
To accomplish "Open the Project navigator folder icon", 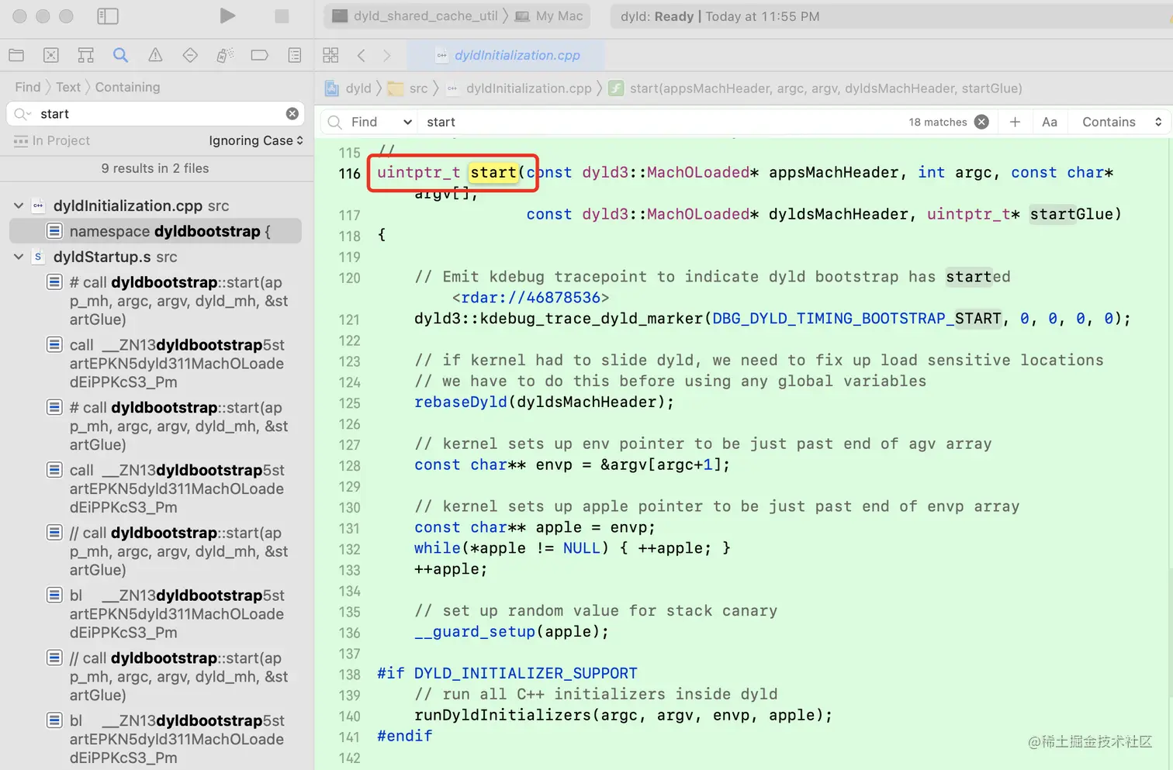I will 16,55.
